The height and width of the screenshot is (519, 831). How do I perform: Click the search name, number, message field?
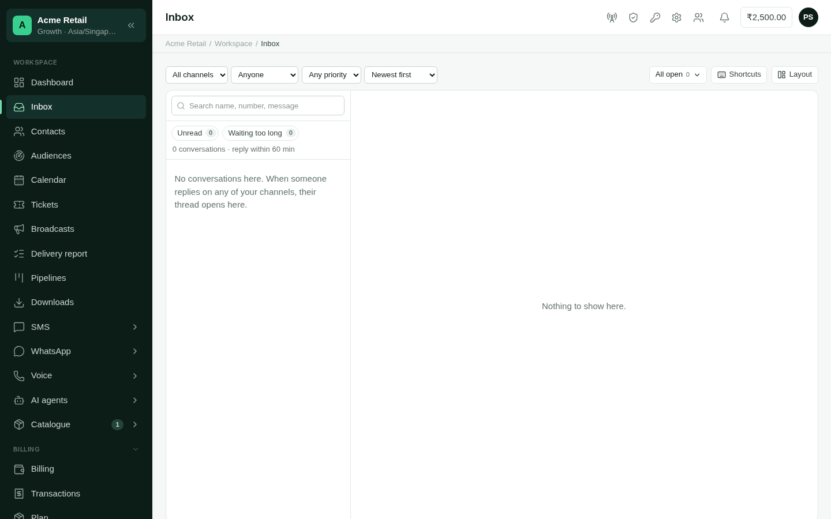coord(258,106)
